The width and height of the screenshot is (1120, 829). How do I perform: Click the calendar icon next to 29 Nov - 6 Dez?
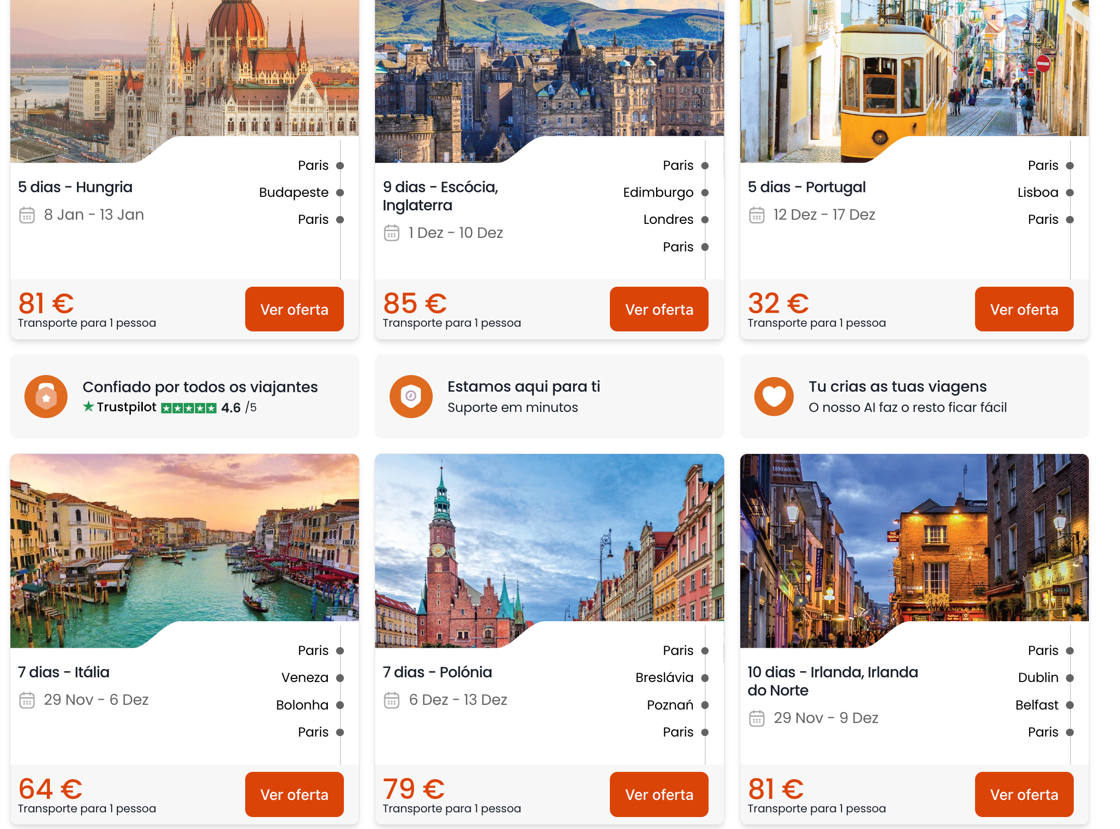point(27,700)
